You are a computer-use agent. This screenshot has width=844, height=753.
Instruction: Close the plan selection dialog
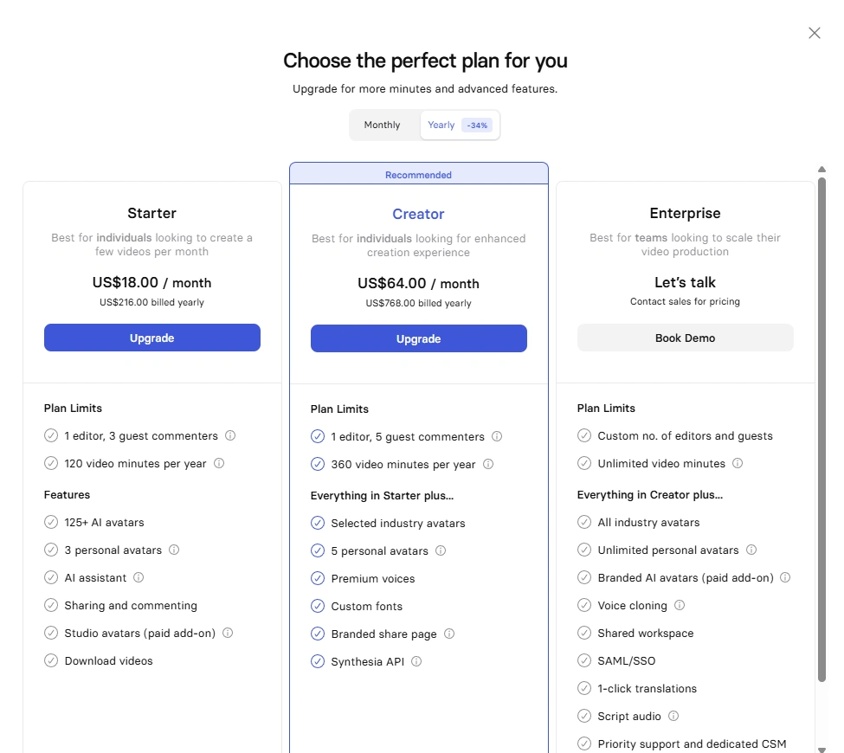tap(815, 34)
